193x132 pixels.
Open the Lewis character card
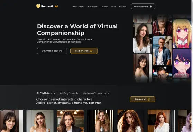(162, 25)
